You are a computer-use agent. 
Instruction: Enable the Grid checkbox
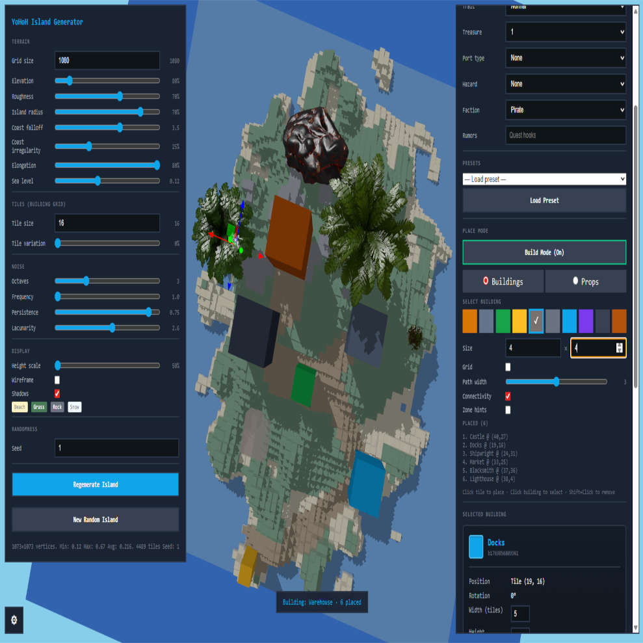pos(508,367)
